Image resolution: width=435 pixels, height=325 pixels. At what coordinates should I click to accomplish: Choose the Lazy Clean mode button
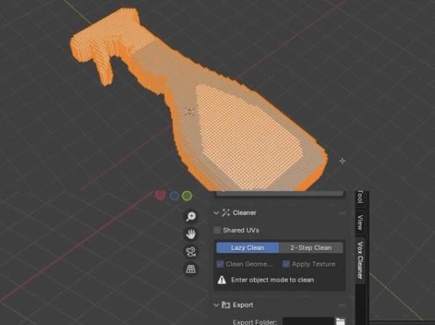[248, 247]
